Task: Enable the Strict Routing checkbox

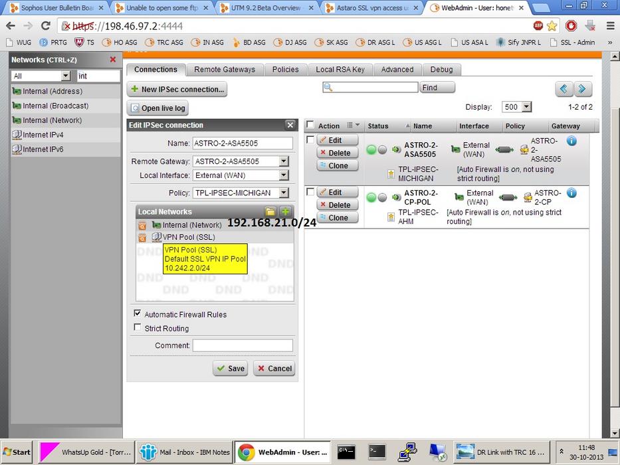Action: [137, 327]
